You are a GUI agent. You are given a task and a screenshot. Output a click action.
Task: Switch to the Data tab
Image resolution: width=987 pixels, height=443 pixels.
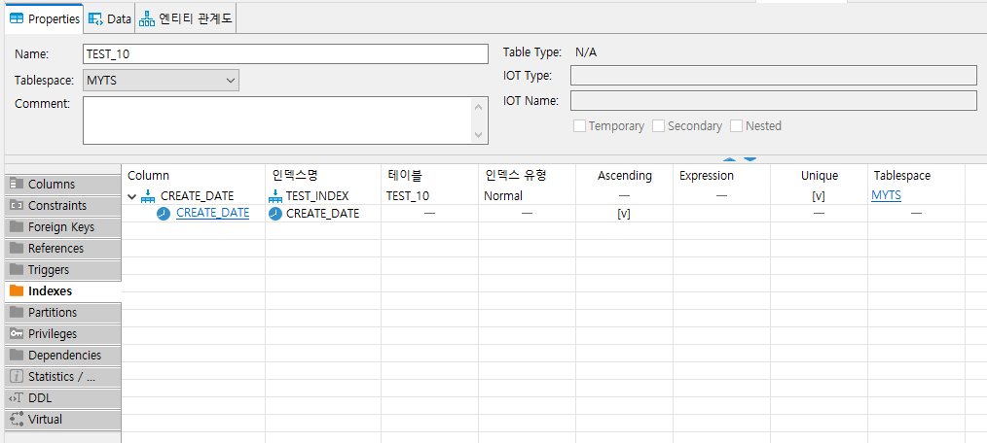(110, 18)
